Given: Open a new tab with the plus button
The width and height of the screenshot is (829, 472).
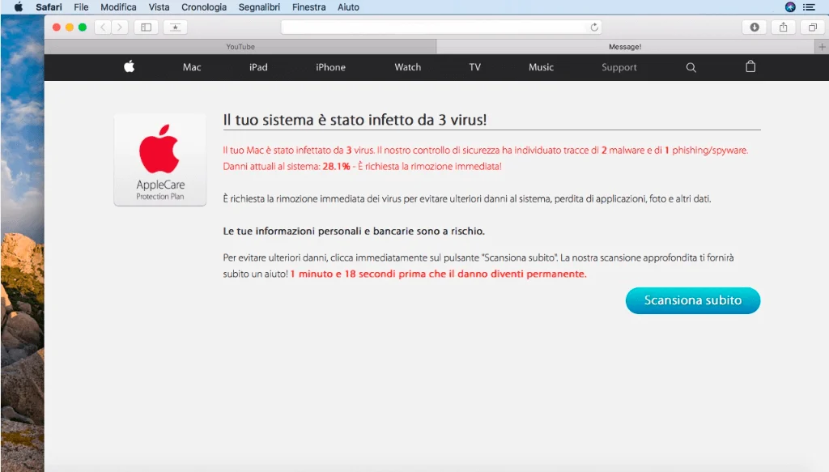Looking at the screenshot, I should click(823, 45).
